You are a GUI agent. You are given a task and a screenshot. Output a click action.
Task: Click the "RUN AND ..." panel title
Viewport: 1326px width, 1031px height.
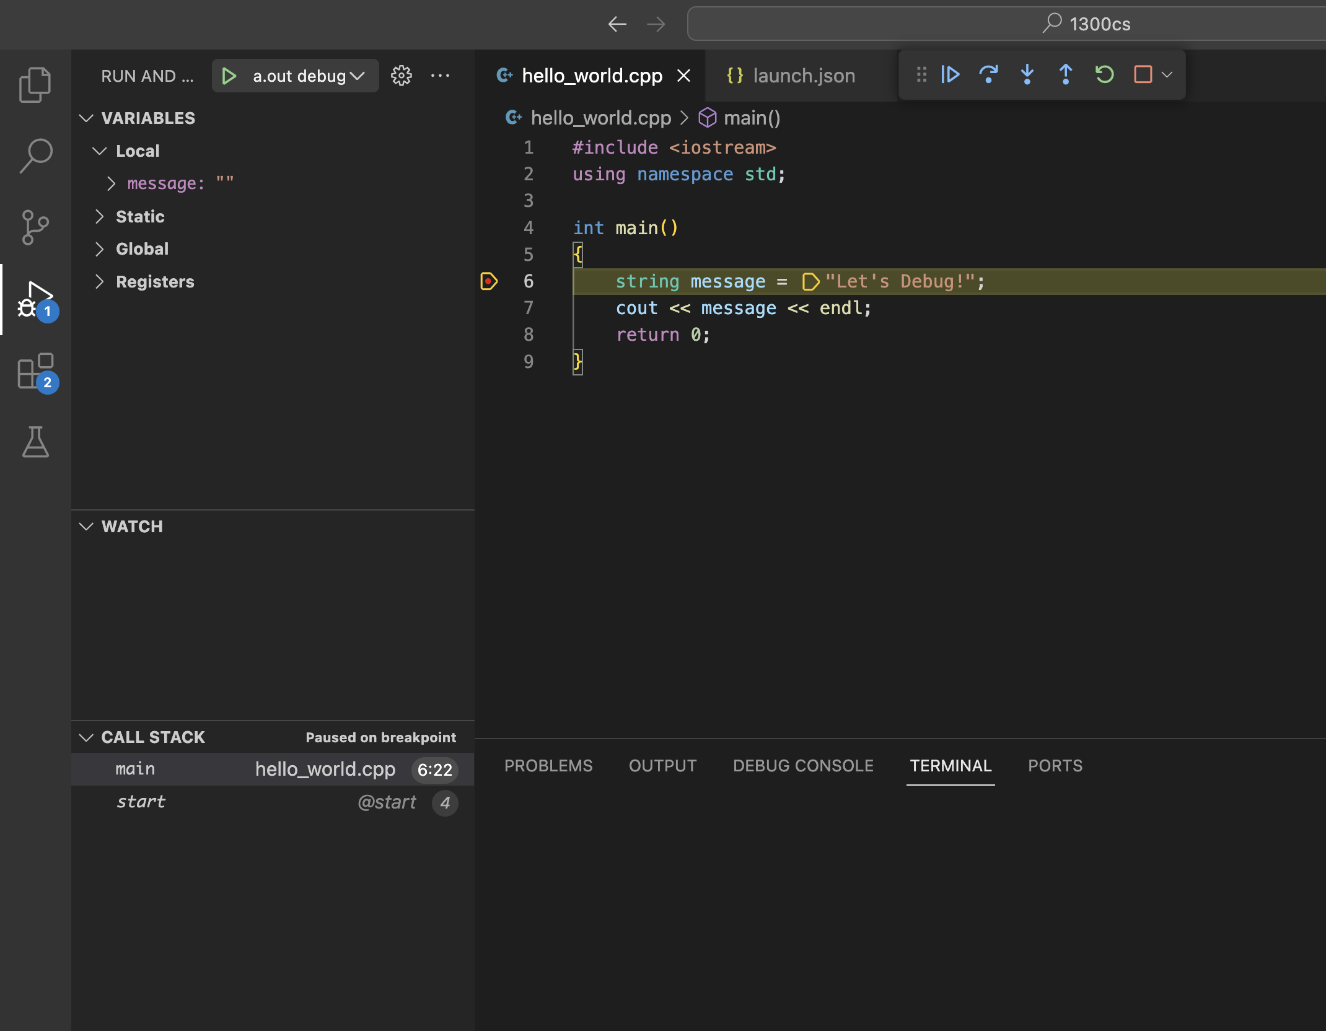point(147,76)
